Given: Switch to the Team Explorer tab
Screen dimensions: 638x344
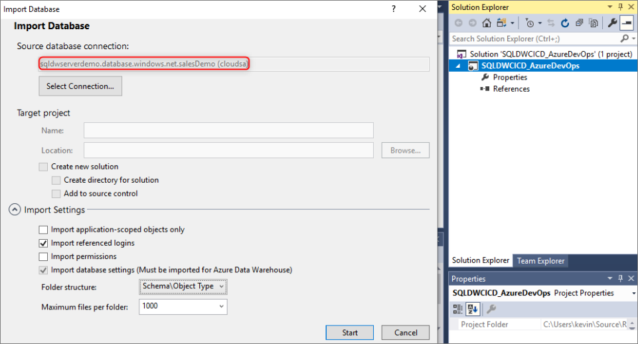Looking at the screenshot, I should coord(541,261).
